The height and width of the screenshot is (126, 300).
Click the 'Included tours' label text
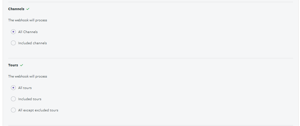pyautogui.click(x=30, y=99)
